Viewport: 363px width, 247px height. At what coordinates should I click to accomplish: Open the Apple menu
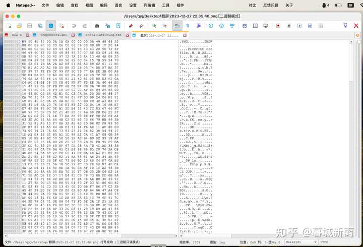pyautogui.click(x=8, y=5)
